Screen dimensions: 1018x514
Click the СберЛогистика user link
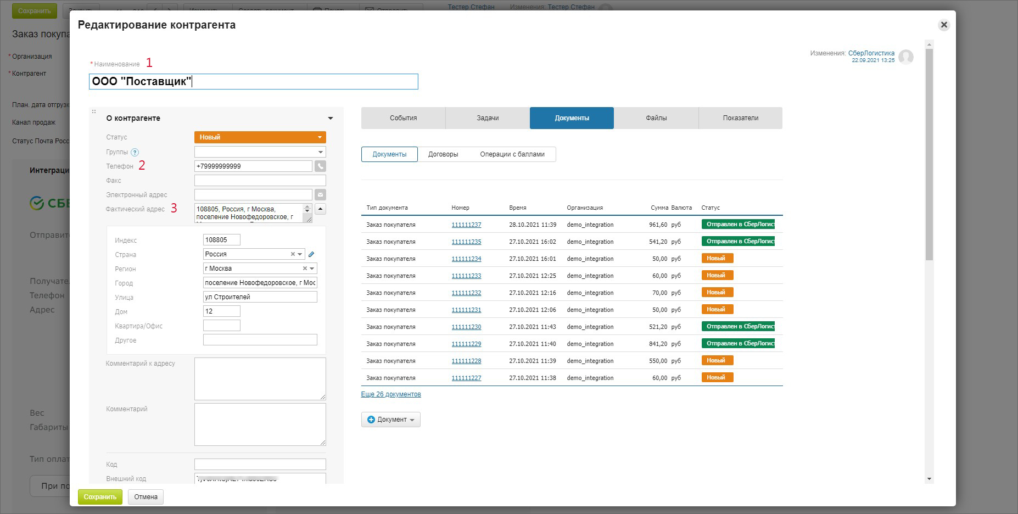tap(871, 53)
